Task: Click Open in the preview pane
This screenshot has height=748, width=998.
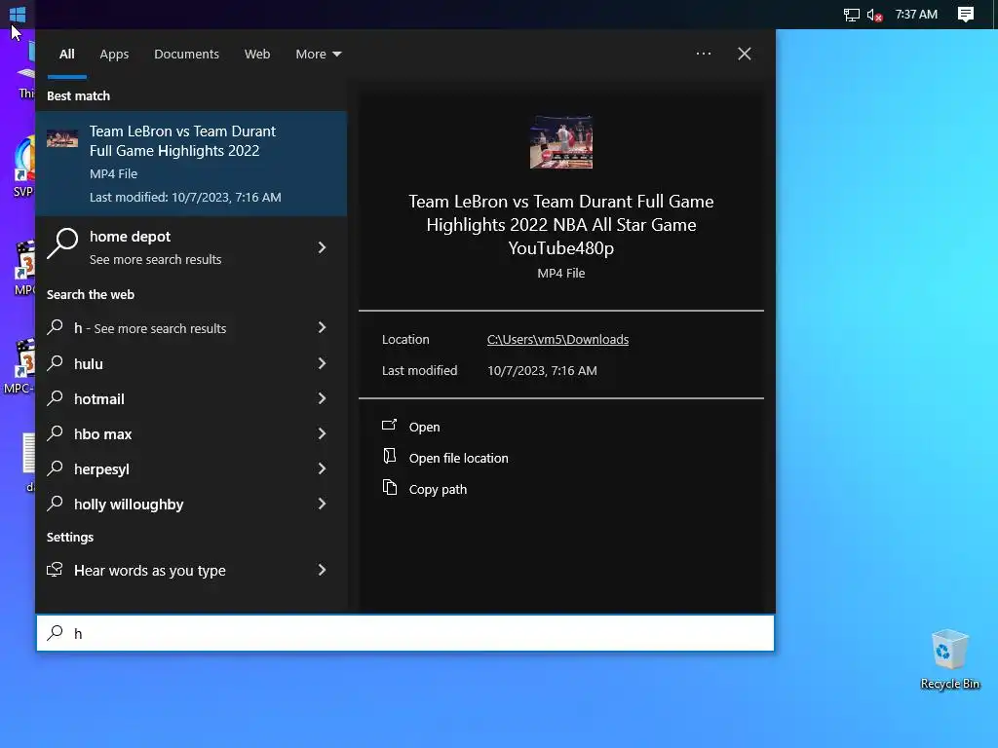Action: tap(424, 427)
